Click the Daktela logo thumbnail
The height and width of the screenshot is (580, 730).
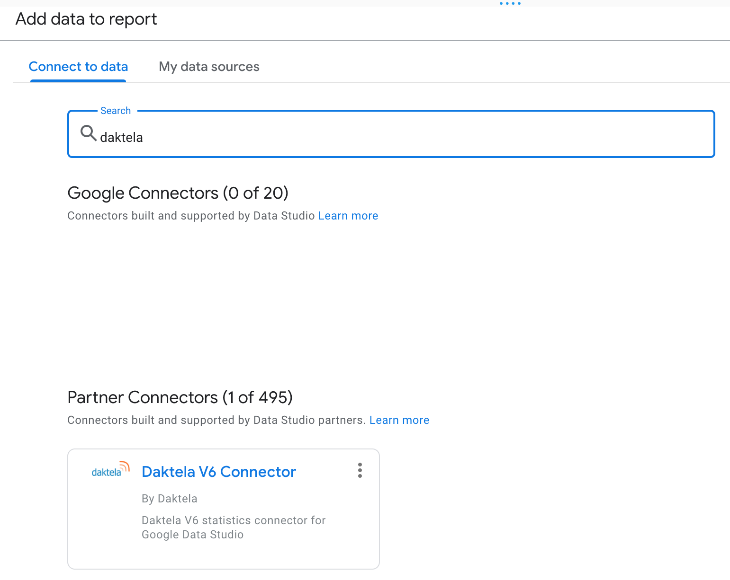point(110,469)
